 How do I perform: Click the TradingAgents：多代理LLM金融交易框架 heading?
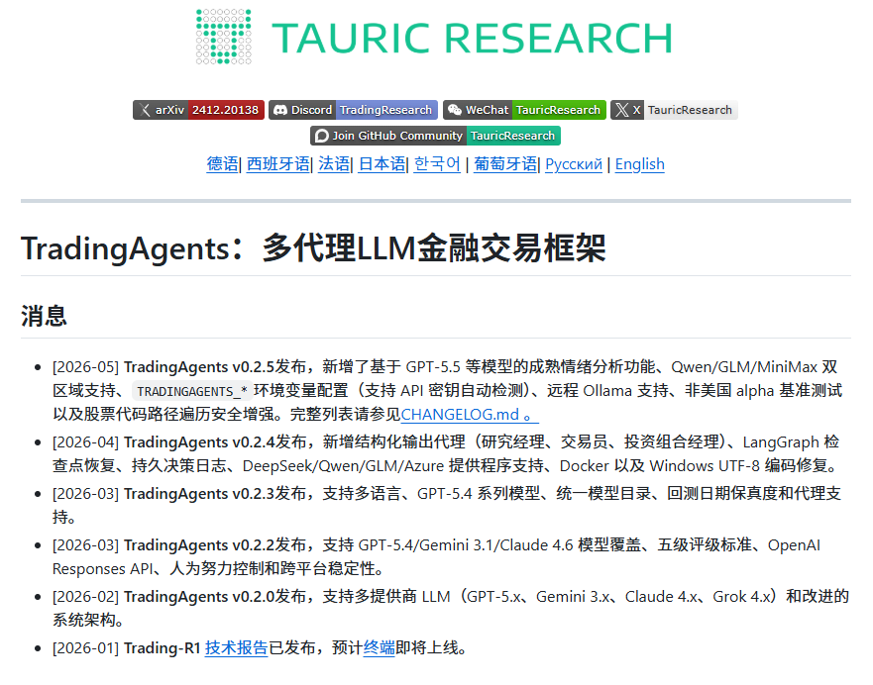[x=313, y=248]
